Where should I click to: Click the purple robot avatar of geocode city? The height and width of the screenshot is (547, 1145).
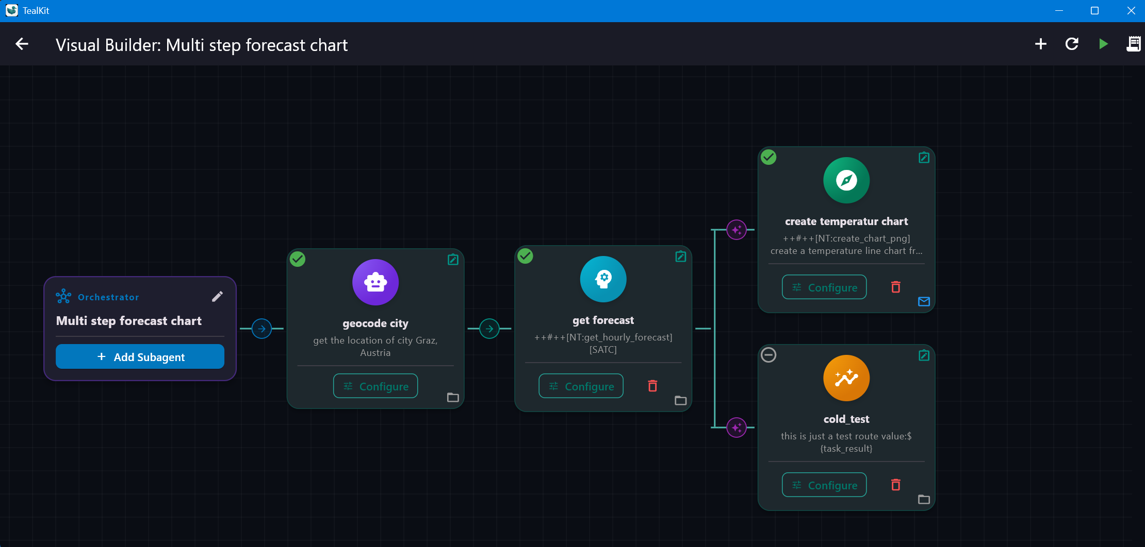375,282
